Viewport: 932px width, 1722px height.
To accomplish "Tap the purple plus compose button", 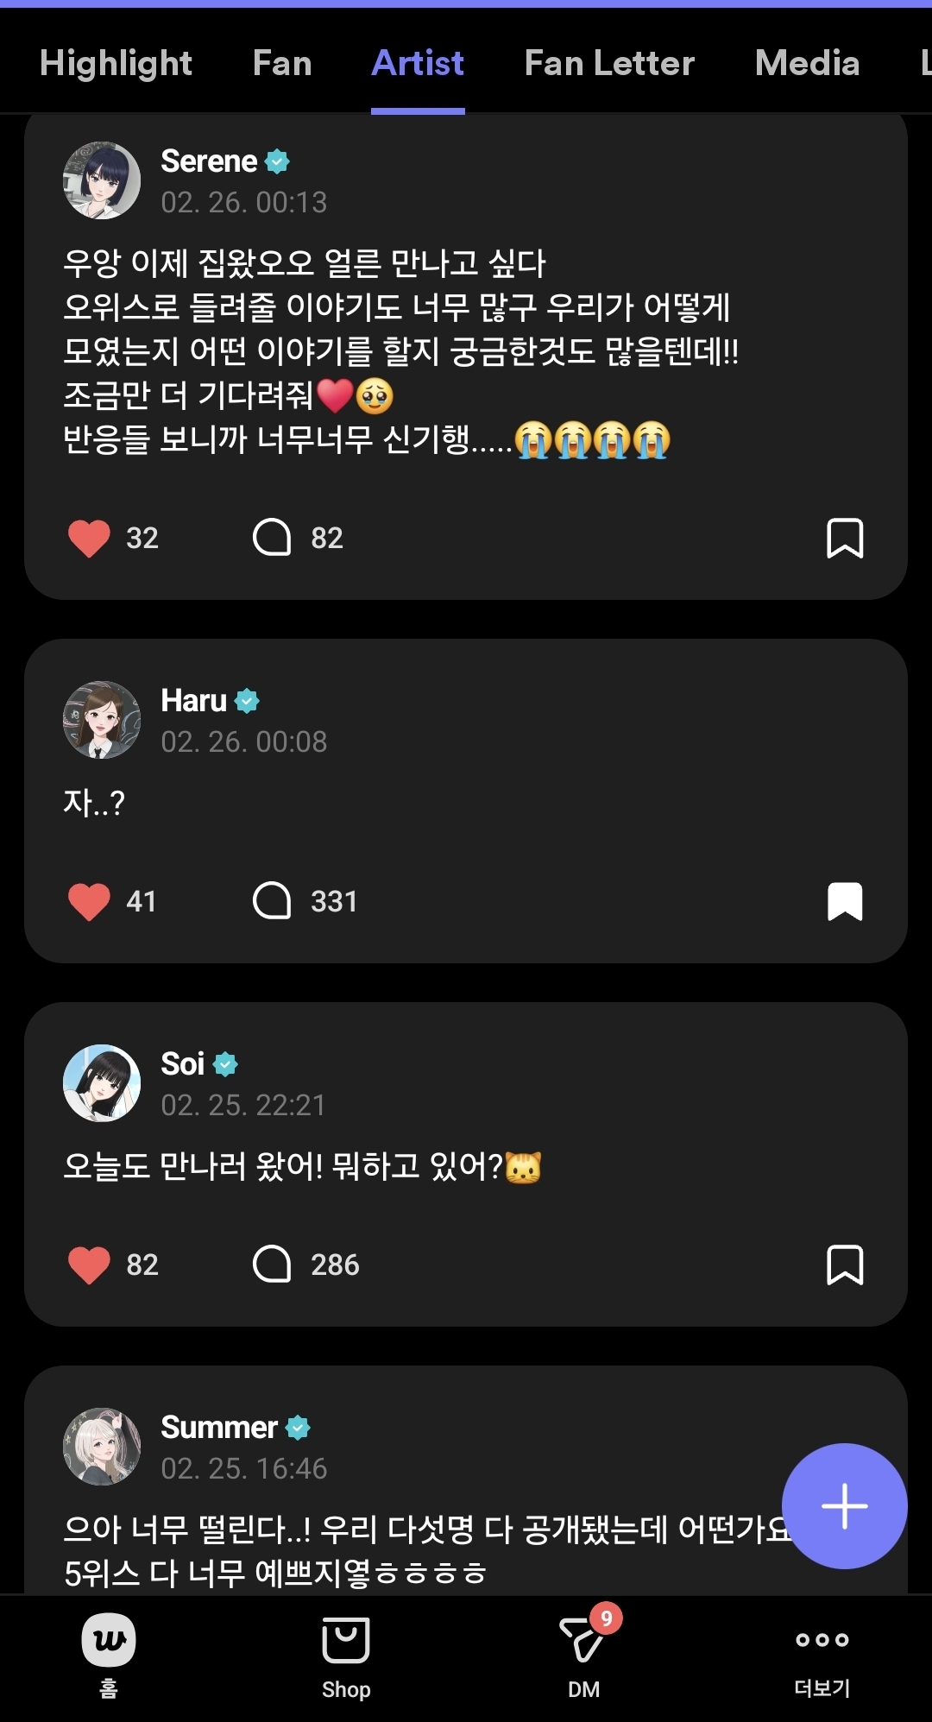I will click(844, 1505).
